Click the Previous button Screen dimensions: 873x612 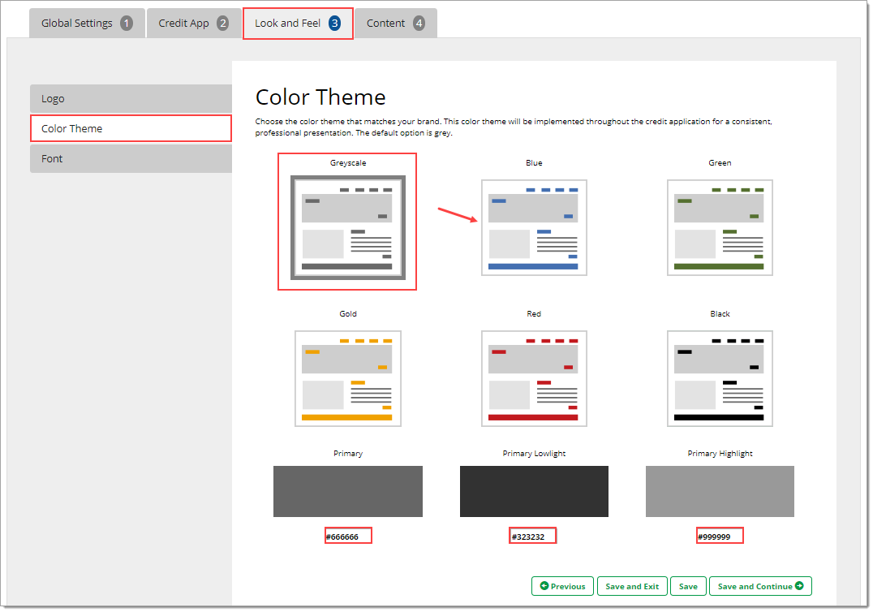[562, 586]
